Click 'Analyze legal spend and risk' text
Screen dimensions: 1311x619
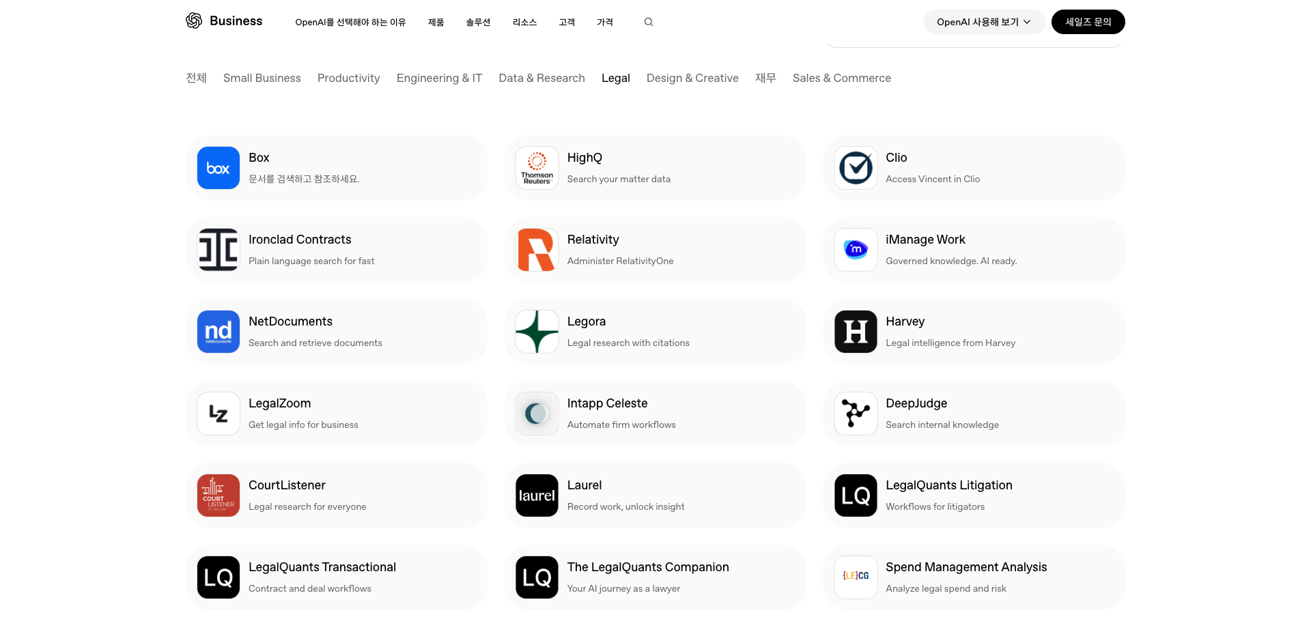click(946, 588)
